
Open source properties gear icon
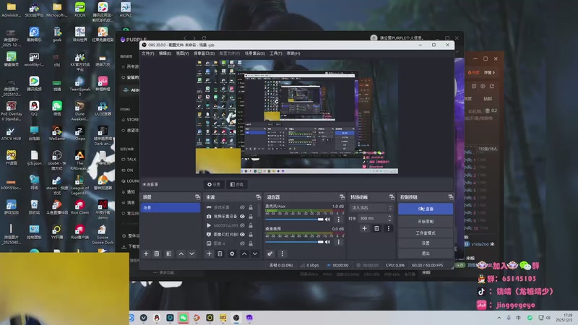pos(232,253)
